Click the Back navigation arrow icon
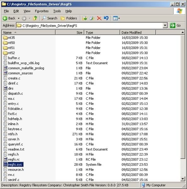This screenshot has height=189, width=187. click(x=5, y=18)
